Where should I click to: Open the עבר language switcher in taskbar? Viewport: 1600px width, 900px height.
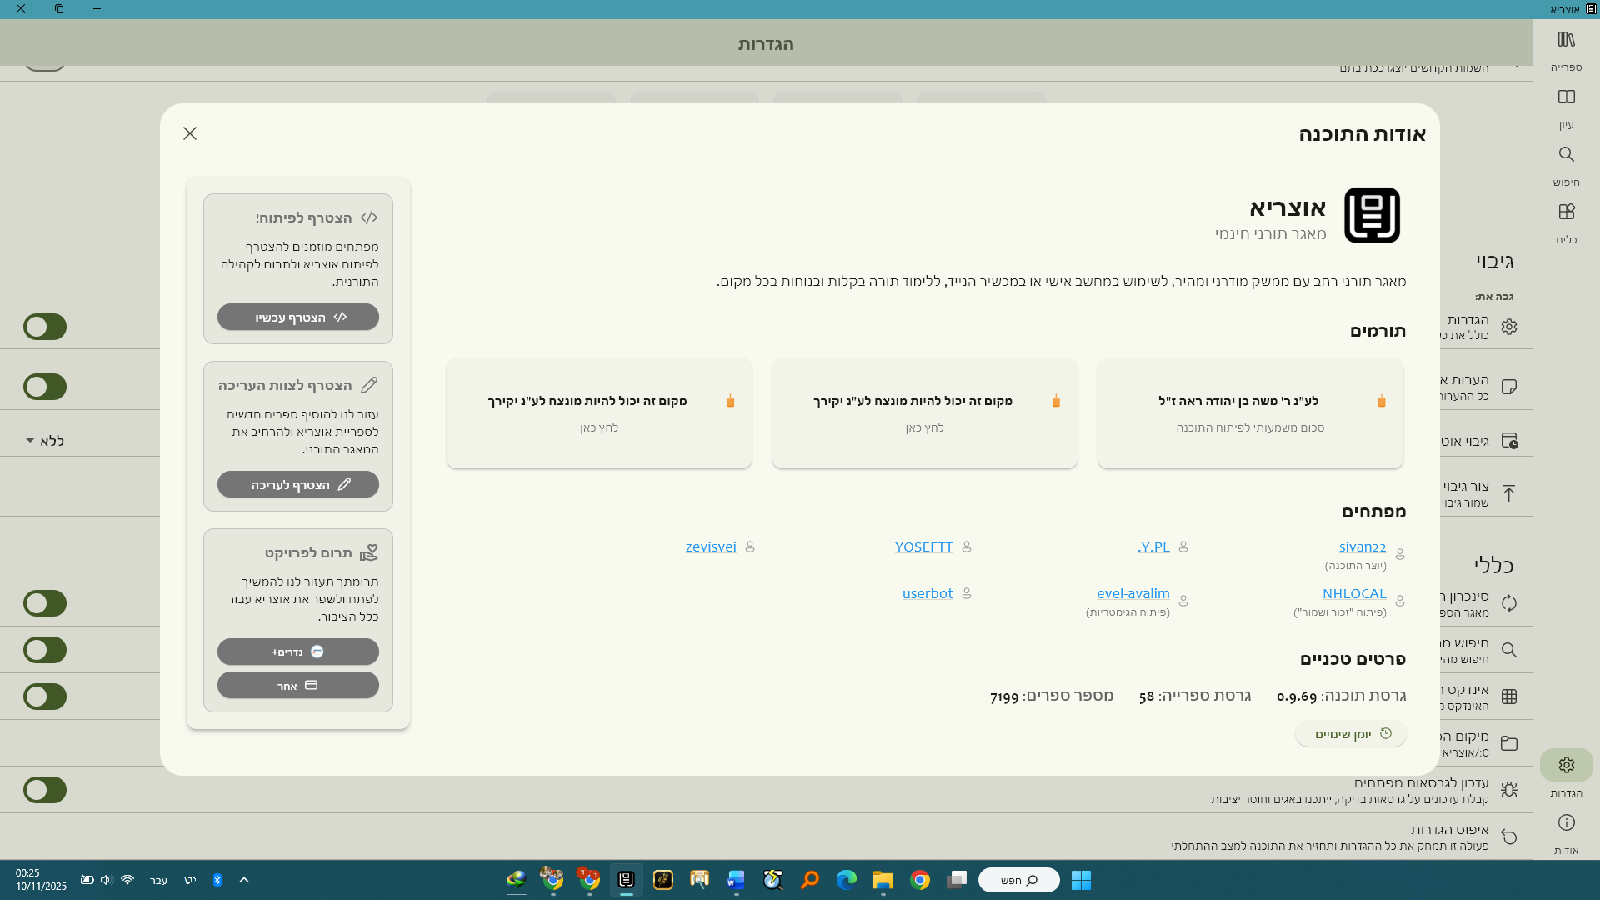pos(158,880)
